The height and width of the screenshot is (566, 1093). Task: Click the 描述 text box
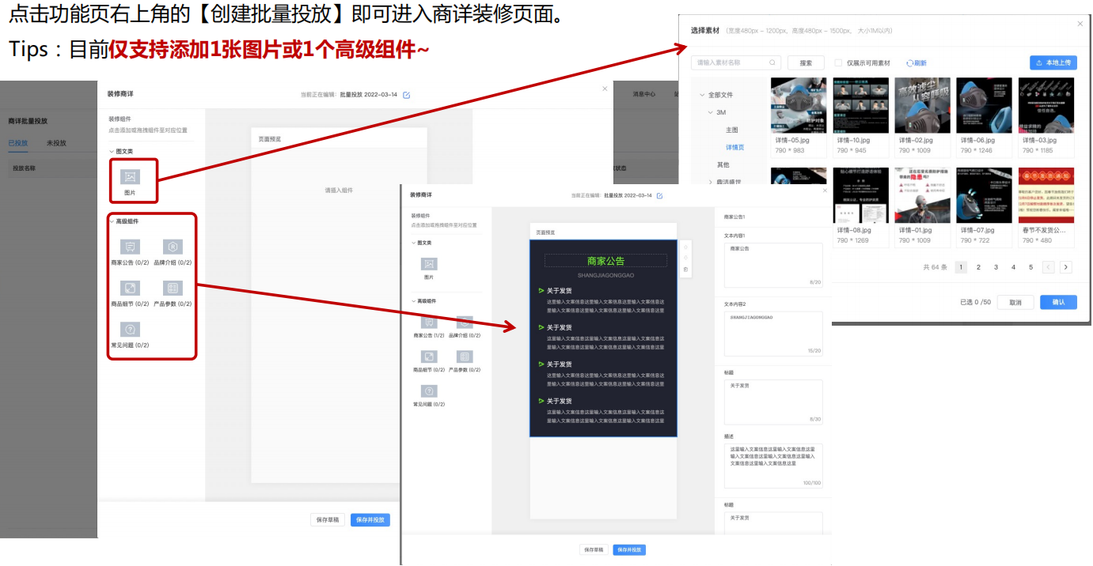point(773,466)
